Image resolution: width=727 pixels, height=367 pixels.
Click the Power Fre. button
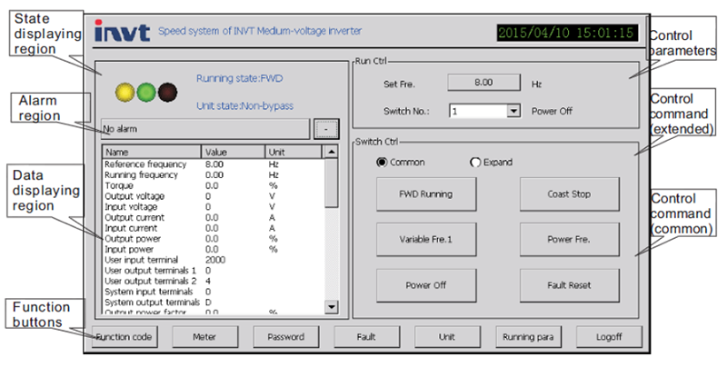coord(570,239)
